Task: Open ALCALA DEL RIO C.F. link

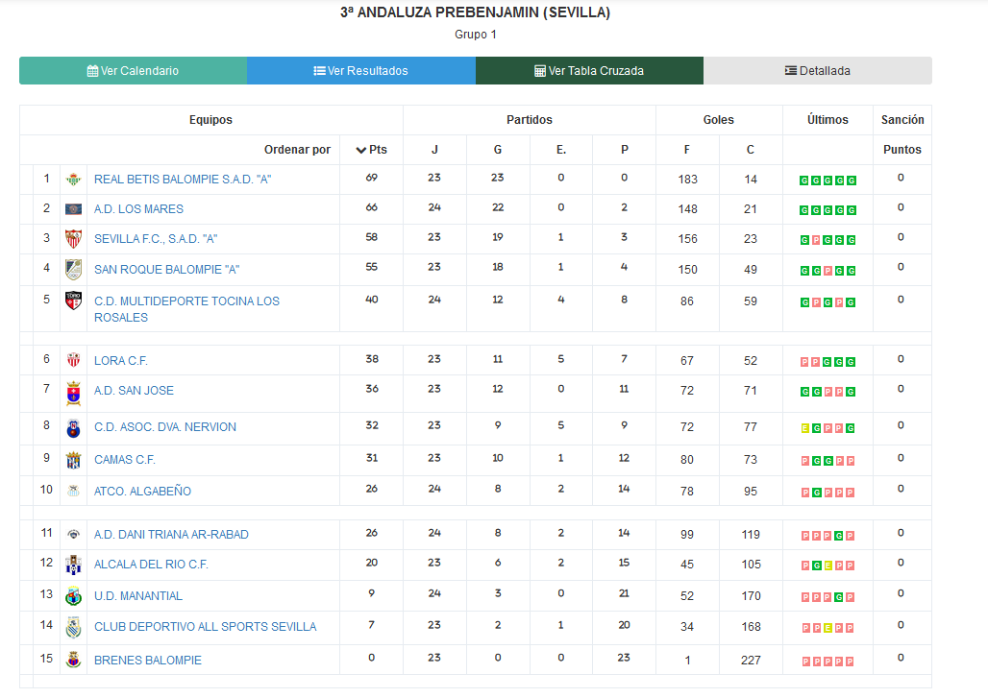Action: 151,564
